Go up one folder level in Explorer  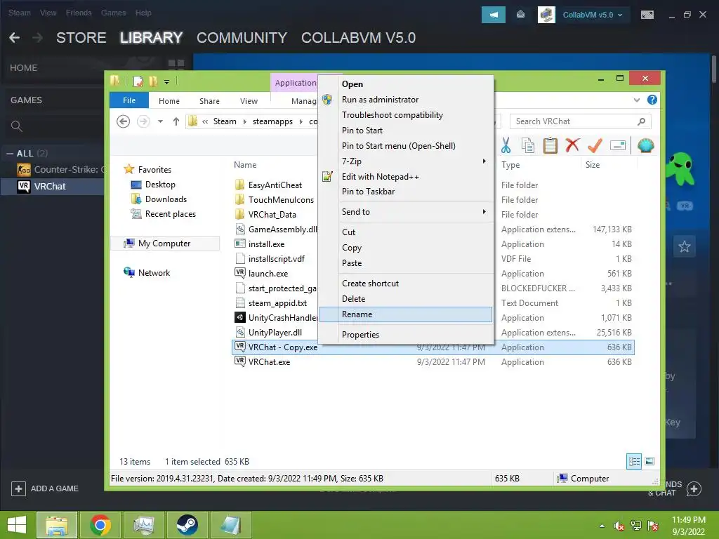[x=176, y=121]
